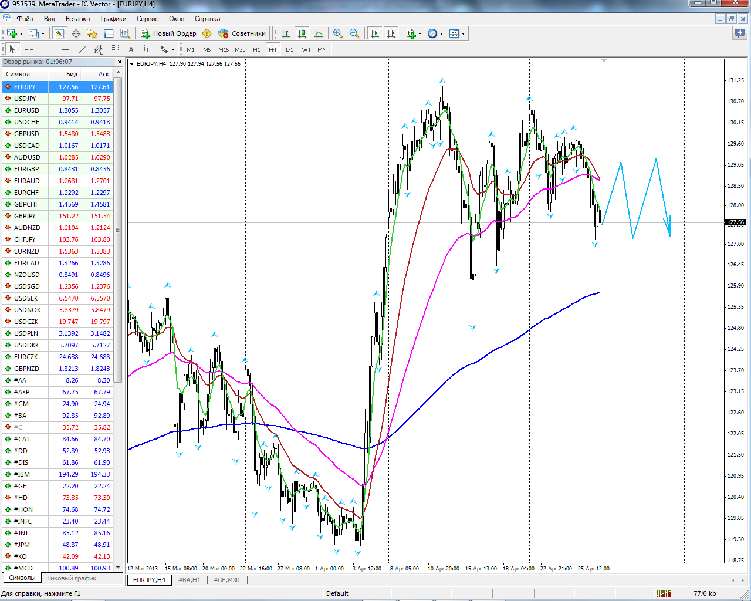Select the trendline drawing tool

[x=82, y=50]
